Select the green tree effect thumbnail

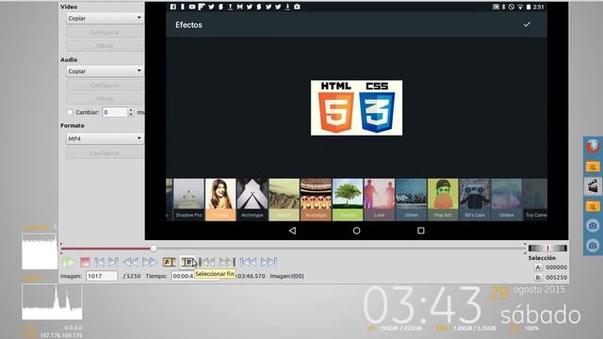point(348,200)
